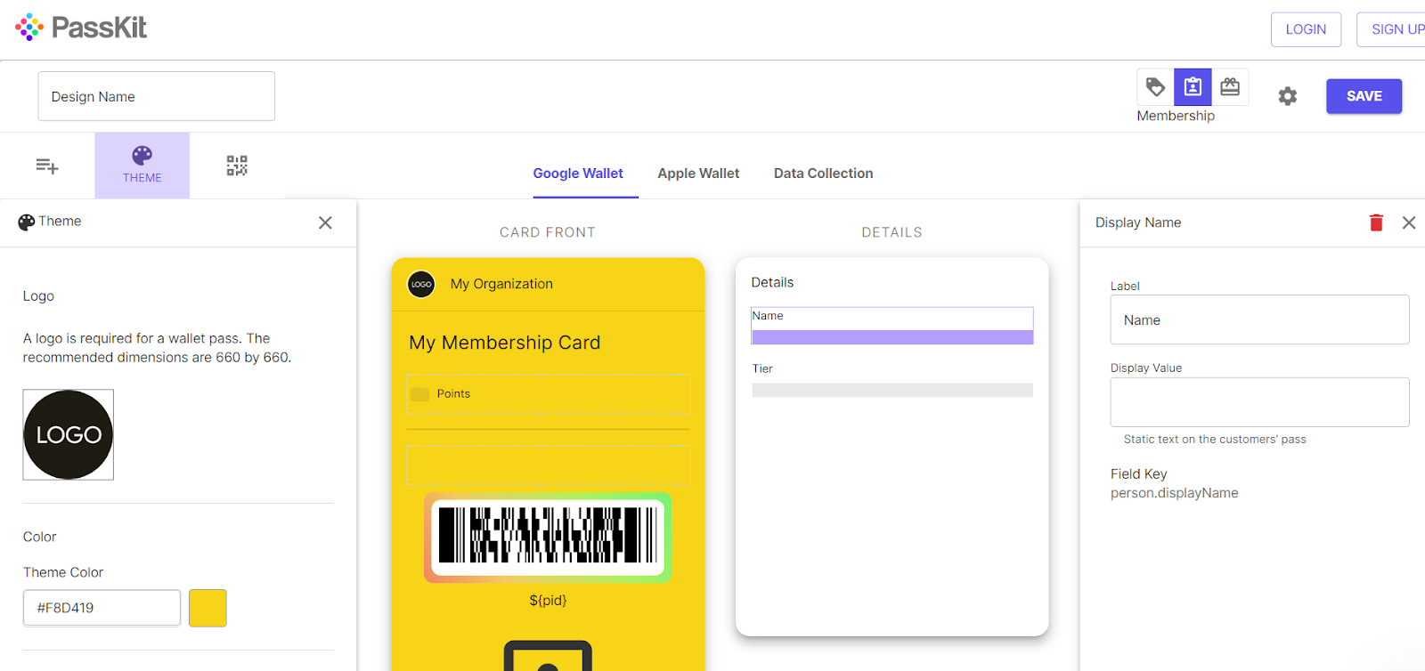Select the barcode on the card front
The width and height of the screenshot is (1425, 671).
(x=548, y=538)
